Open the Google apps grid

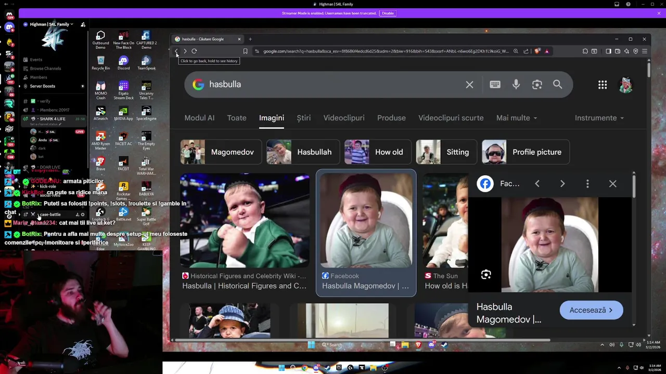[x=603, y=85]
